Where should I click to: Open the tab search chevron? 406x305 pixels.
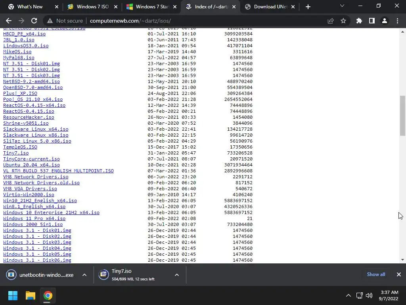click(x=342, y=6)
